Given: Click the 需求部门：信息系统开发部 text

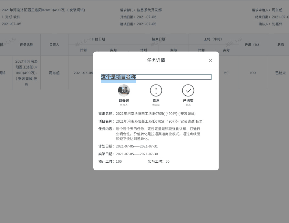Looking at the screenshot, I should pos(141,10).
